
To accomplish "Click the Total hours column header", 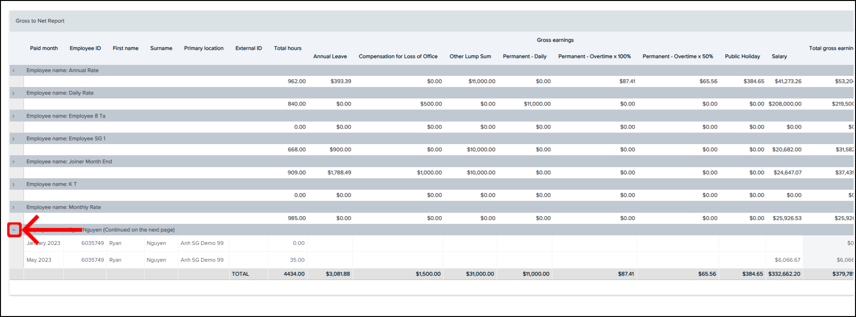I will point(287,48).
